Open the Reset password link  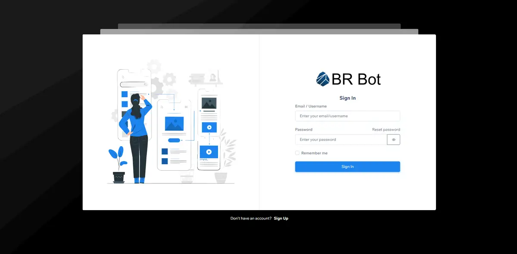(x=386, y=129)
